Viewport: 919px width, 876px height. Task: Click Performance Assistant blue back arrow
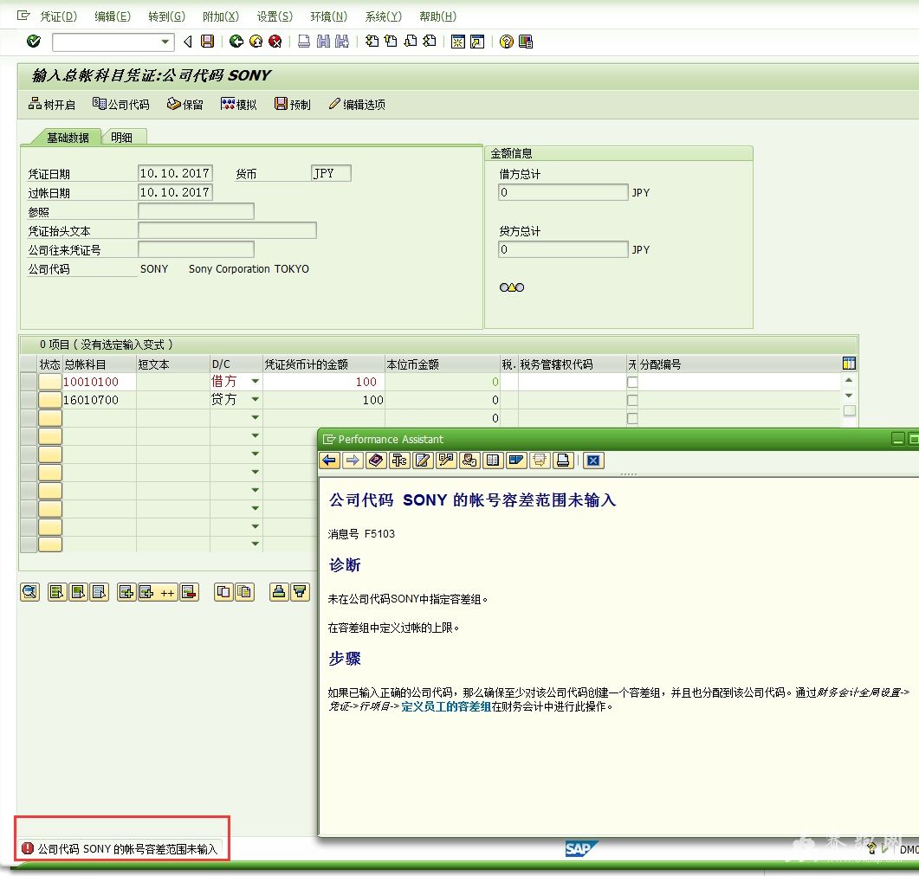coord(329,461)
